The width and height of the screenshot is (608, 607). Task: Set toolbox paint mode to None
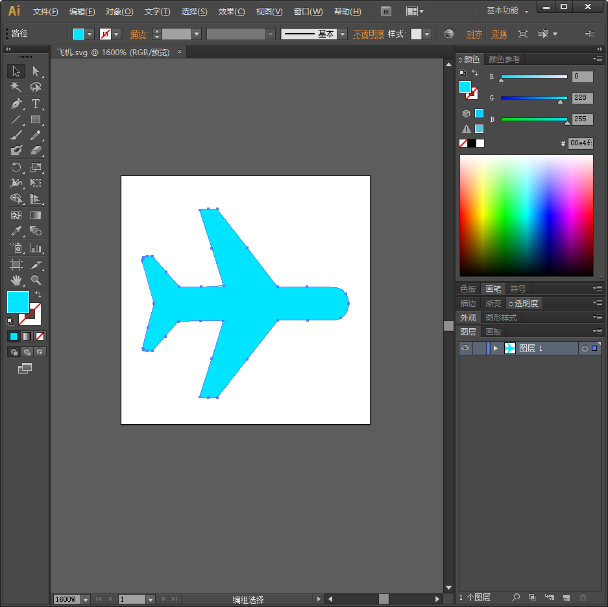point(40,337)
